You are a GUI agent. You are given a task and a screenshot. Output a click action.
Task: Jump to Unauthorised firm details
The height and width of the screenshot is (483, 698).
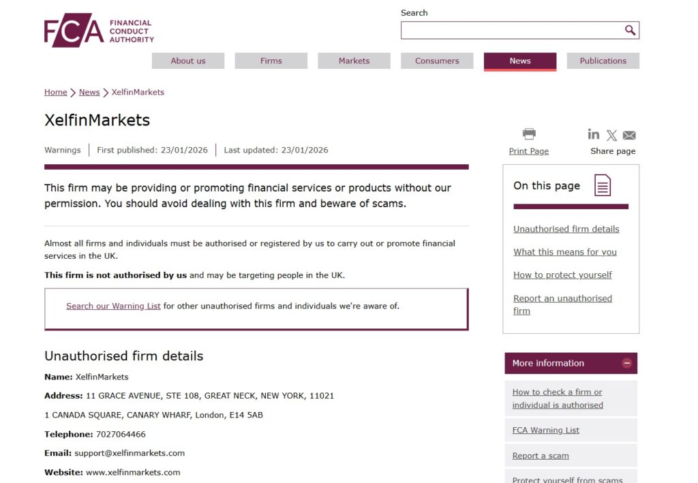[x=566, y=229]
